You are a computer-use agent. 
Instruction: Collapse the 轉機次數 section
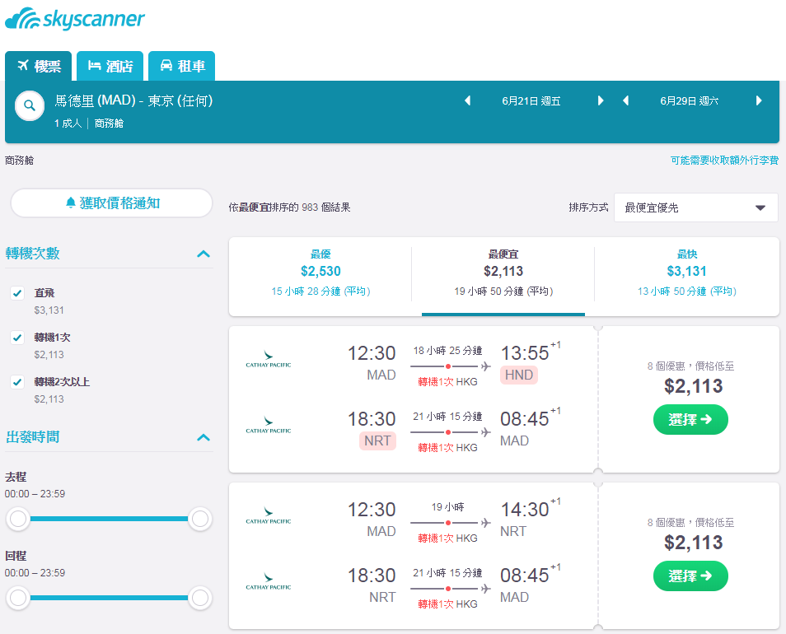coord(204,254)
